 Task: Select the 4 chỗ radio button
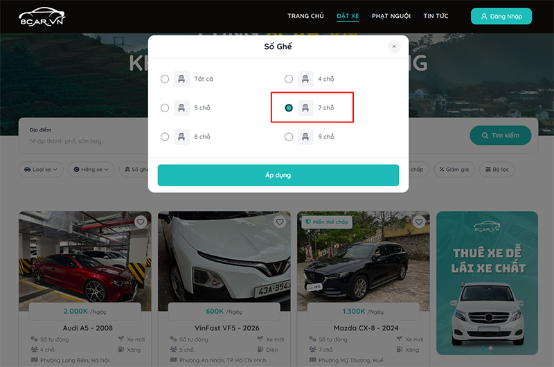(289, 79)
